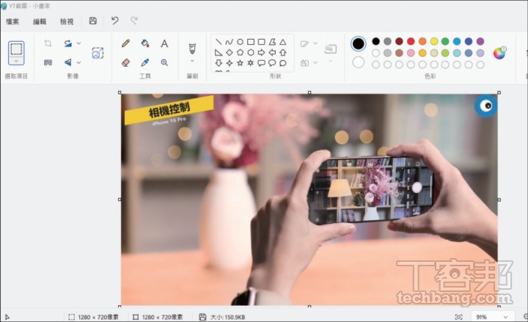
Task: Click the fit-to-window icon in status bar
Action: pos(458,317)
